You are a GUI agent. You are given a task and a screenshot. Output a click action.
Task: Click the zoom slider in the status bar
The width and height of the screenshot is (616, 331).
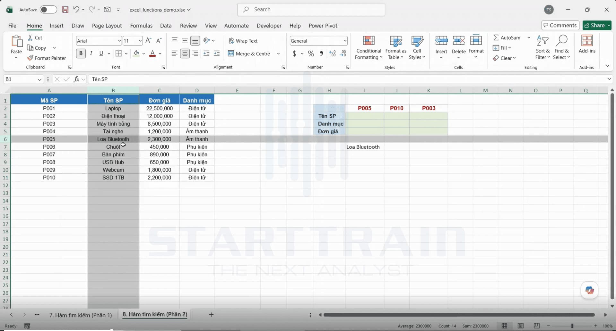point(572,326)
